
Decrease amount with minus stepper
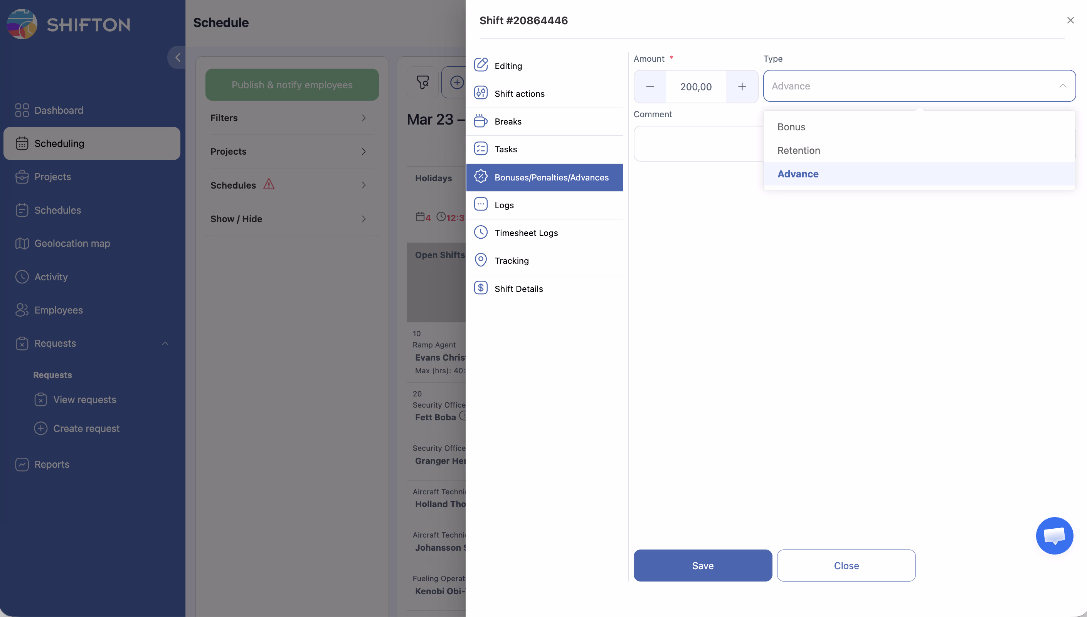coord(650,86)
